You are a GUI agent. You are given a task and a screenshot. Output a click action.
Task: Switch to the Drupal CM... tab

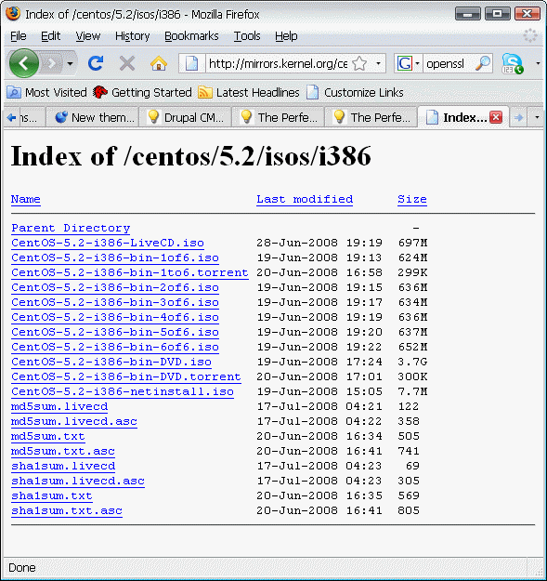tap(185, 117)
